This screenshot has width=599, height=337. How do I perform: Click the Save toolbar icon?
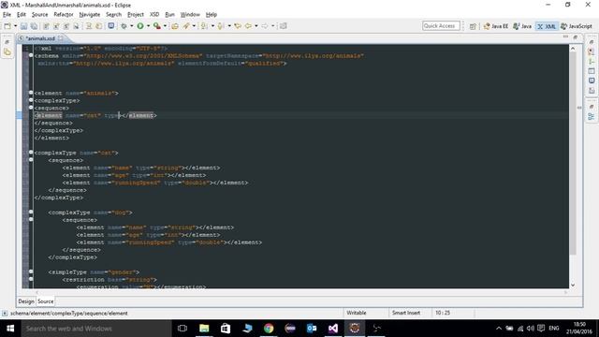(23, 26)
